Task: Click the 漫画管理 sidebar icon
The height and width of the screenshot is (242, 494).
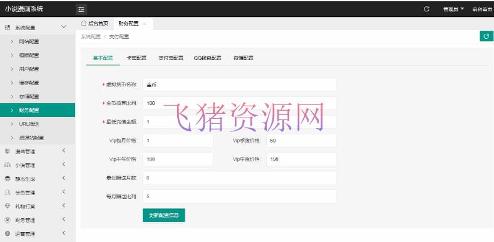Action: [8, 151]
